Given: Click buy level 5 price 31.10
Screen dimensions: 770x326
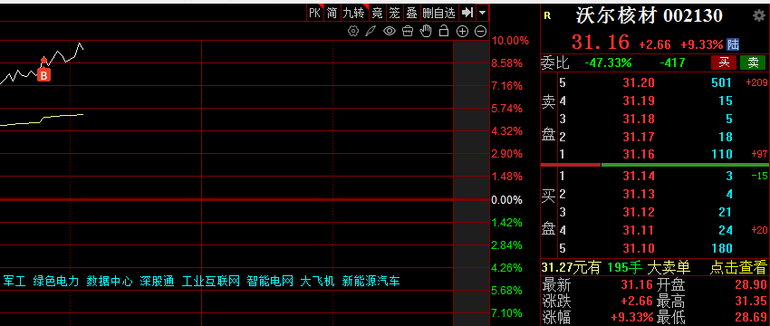Looking at the screenshot, I should [x=639, y=248].
